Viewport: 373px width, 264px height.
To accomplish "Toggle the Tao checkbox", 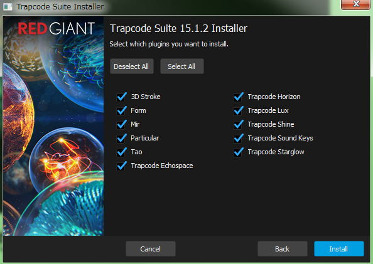I will click(x=121, y=152).
